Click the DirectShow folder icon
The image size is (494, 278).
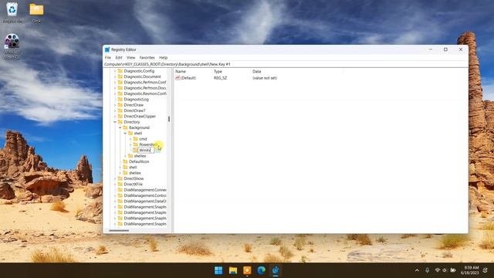tap(120, 178)
